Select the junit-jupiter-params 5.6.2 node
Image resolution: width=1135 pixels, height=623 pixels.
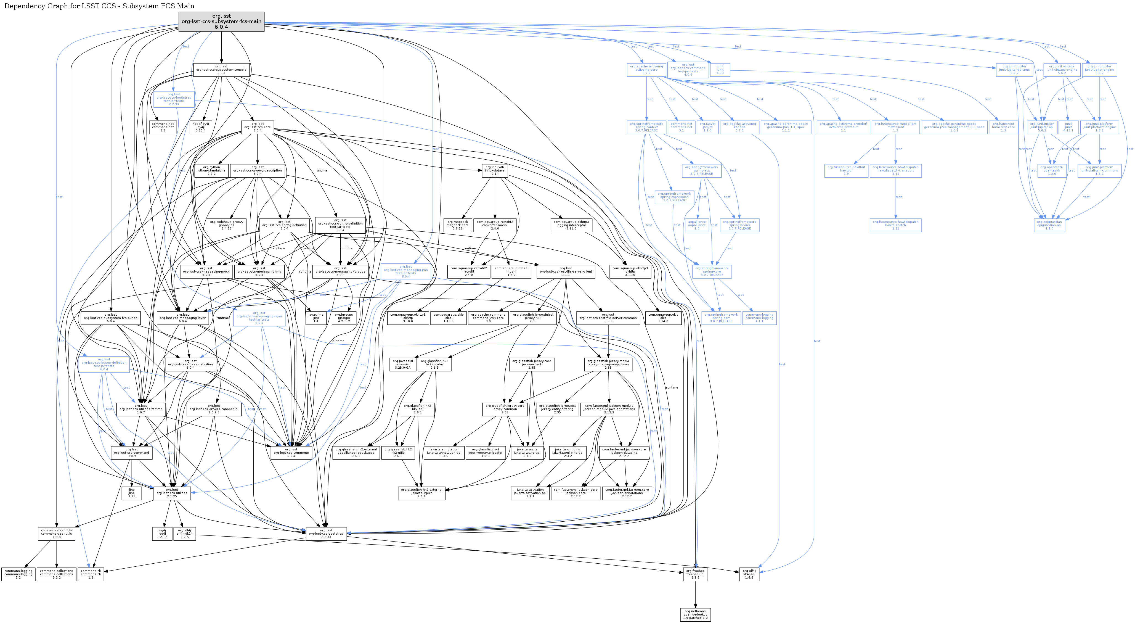pos(1014,70)
